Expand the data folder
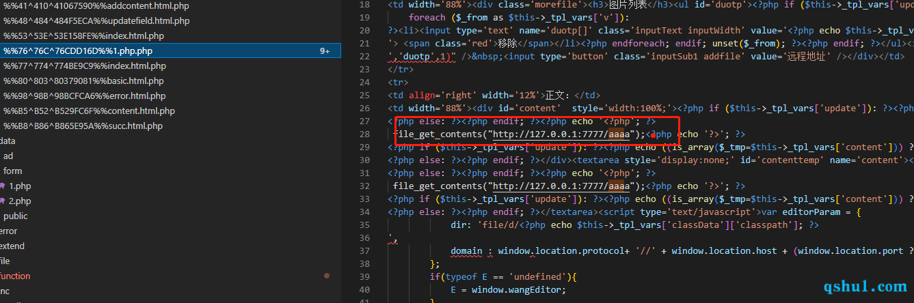Image resolution: width=914 pixels, height=303 pixels. click(x=8, y=141)
